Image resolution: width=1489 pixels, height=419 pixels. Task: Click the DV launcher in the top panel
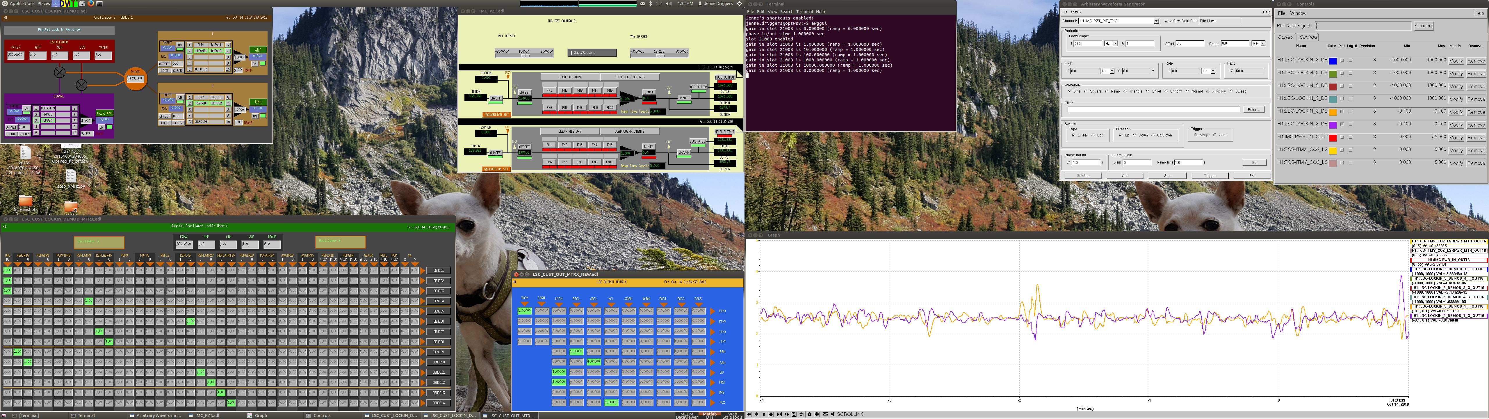point(65,3)
